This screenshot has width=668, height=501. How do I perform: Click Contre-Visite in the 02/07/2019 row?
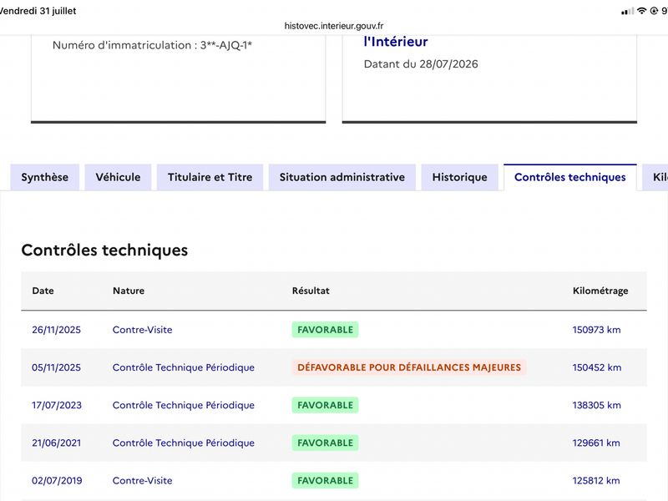(x=142, y=481)
